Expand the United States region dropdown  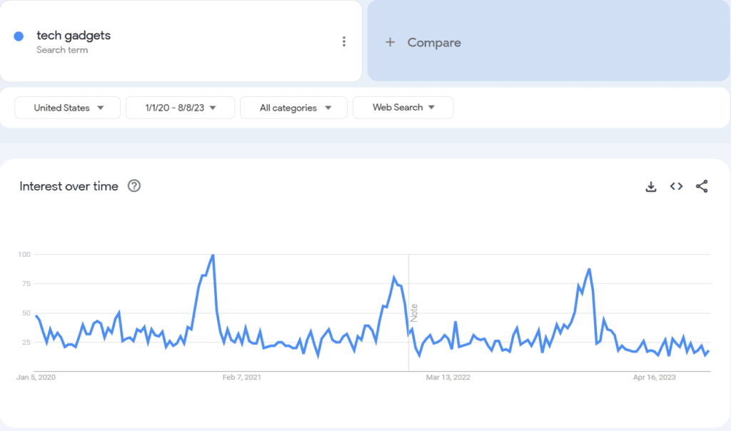coord(68,108)
